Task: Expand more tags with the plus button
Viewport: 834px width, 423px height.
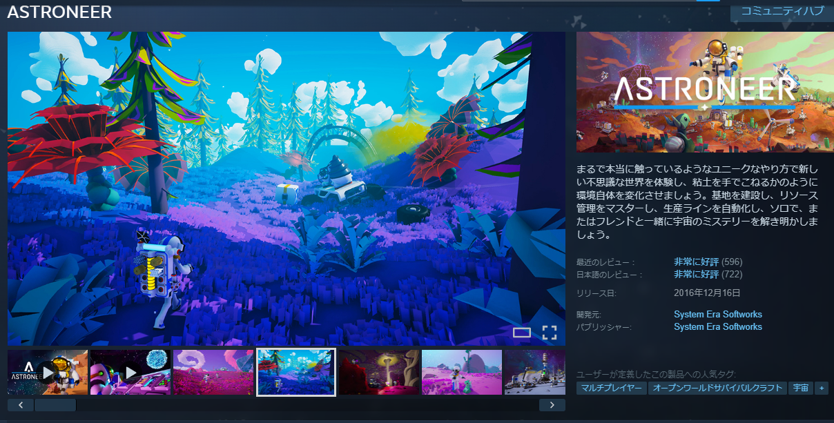Action: tap(821, 388)
